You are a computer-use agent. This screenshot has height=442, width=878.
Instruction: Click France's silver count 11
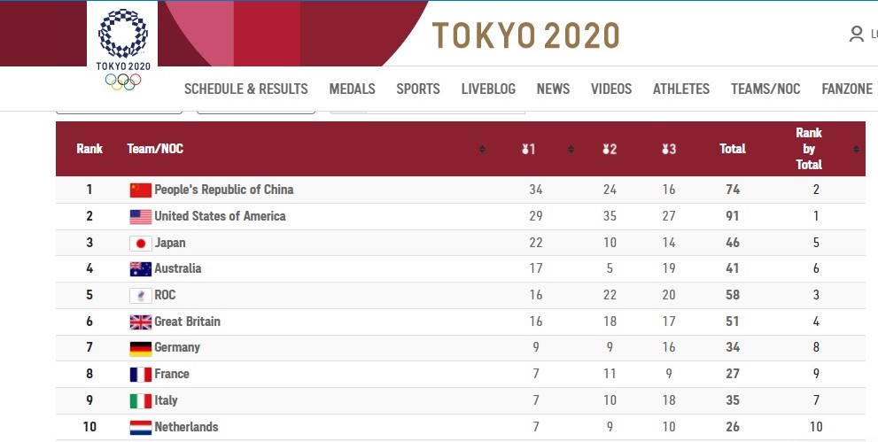(610, 374)
